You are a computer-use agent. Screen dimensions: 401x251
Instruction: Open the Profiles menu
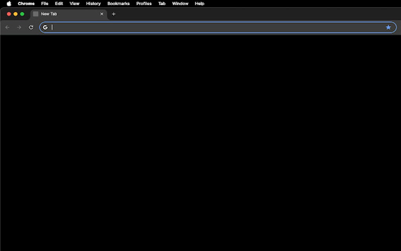pos(143,4)
